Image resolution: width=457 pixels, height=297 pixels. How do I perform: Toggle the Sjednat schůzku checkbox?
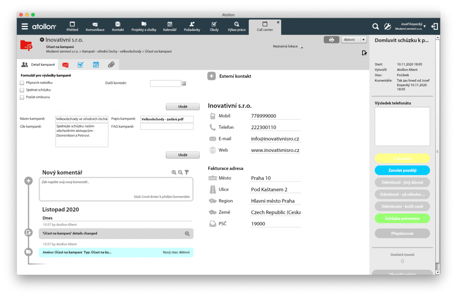click(x=22, y=90)
